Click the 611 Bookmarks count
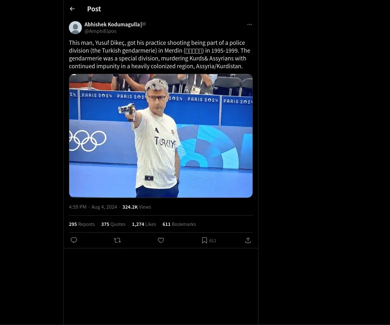 [179, 224]
